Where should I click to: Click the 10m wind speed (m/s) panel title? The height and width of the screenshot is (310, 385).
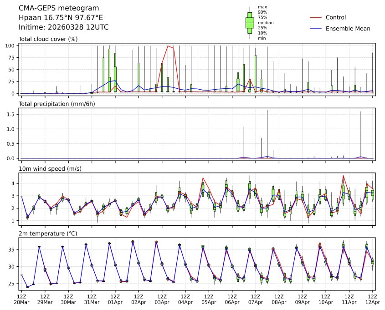pyautogui.click(x=51, y=169)
